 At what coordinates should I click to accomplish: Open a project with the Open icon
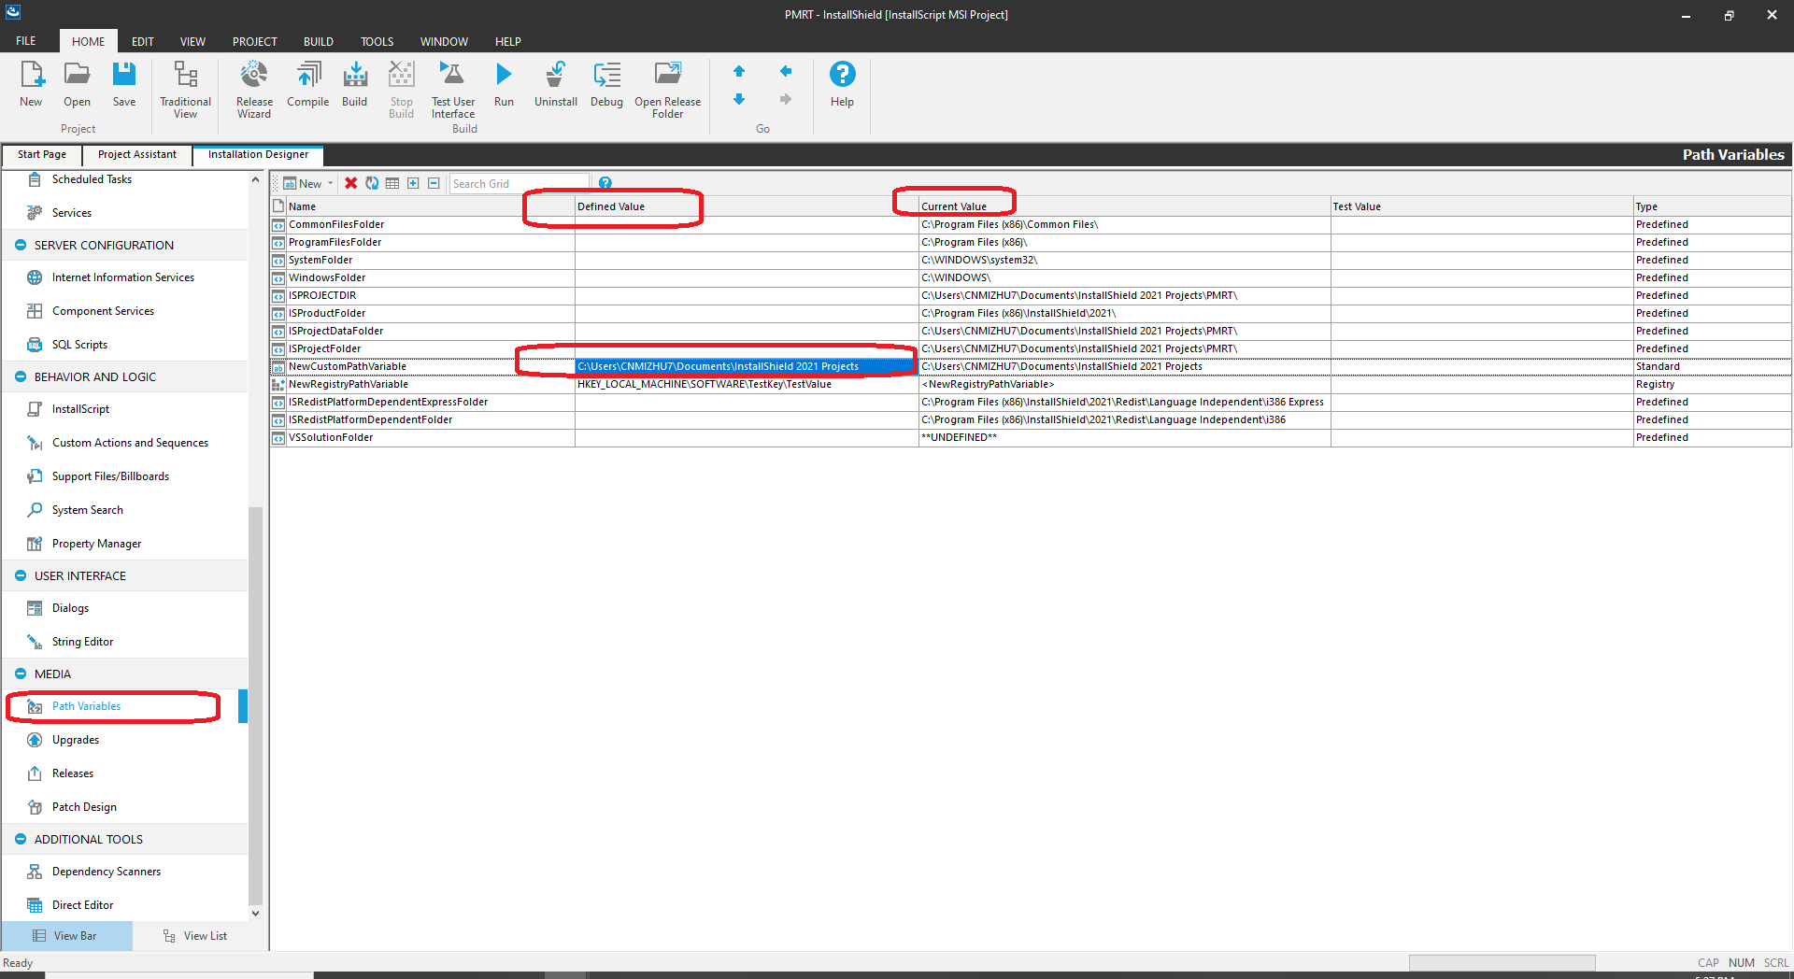coord(77,84)
